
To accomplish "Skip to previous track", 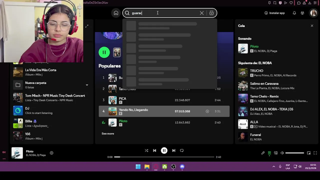I will coord(154,150).
